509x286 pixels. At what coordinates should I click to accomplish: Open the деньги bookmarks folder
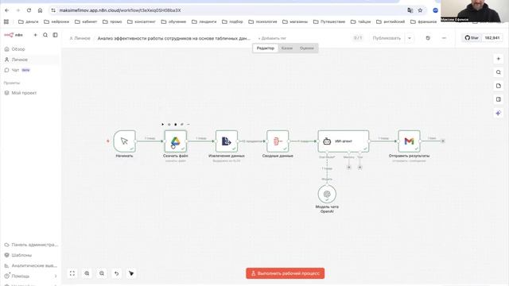click(x=29, y=21)
